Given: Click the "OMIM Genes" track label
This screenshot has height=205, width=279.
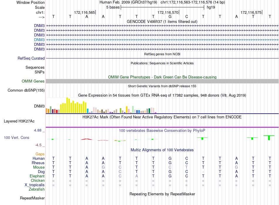Looking at the screenshot, I should point(33,81).
